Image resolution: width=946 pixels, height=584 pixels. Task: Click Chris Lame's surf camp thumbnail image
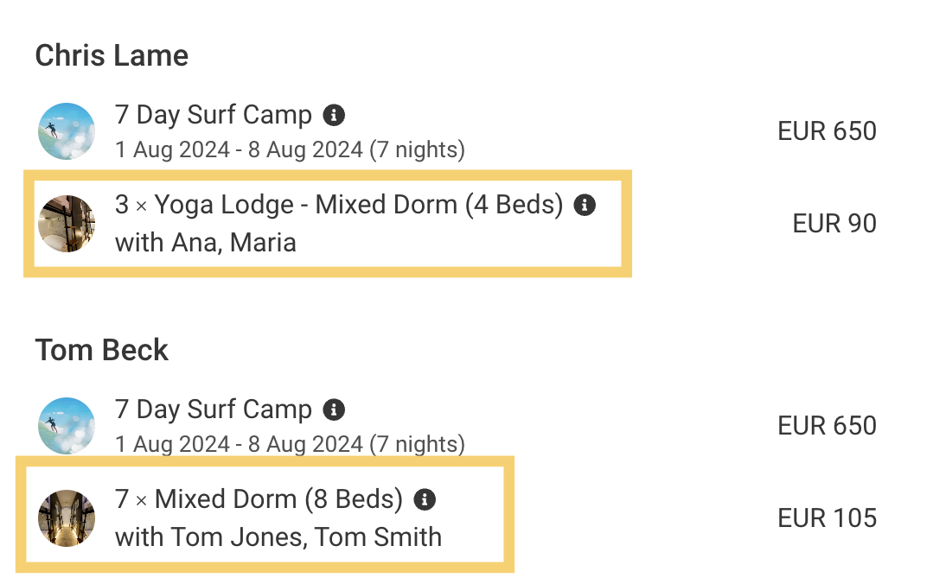pyautogui.click(x=67, y=131)
